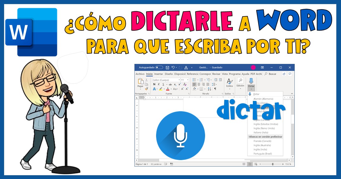Click the Buscar search box
This screenshot has height=179, width=341.
click(270, 74)
